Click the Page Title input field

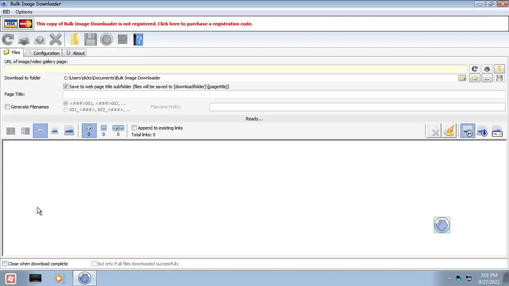(284, 95)
